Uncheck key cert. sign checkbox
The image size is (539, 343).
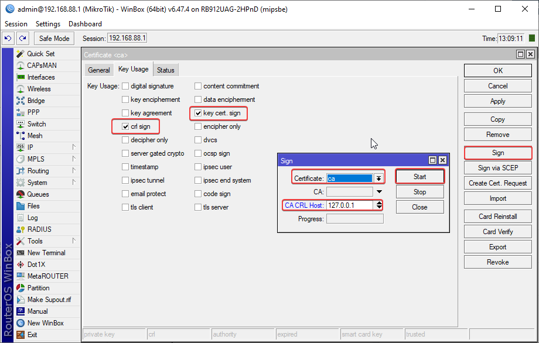tap(198, 113)
